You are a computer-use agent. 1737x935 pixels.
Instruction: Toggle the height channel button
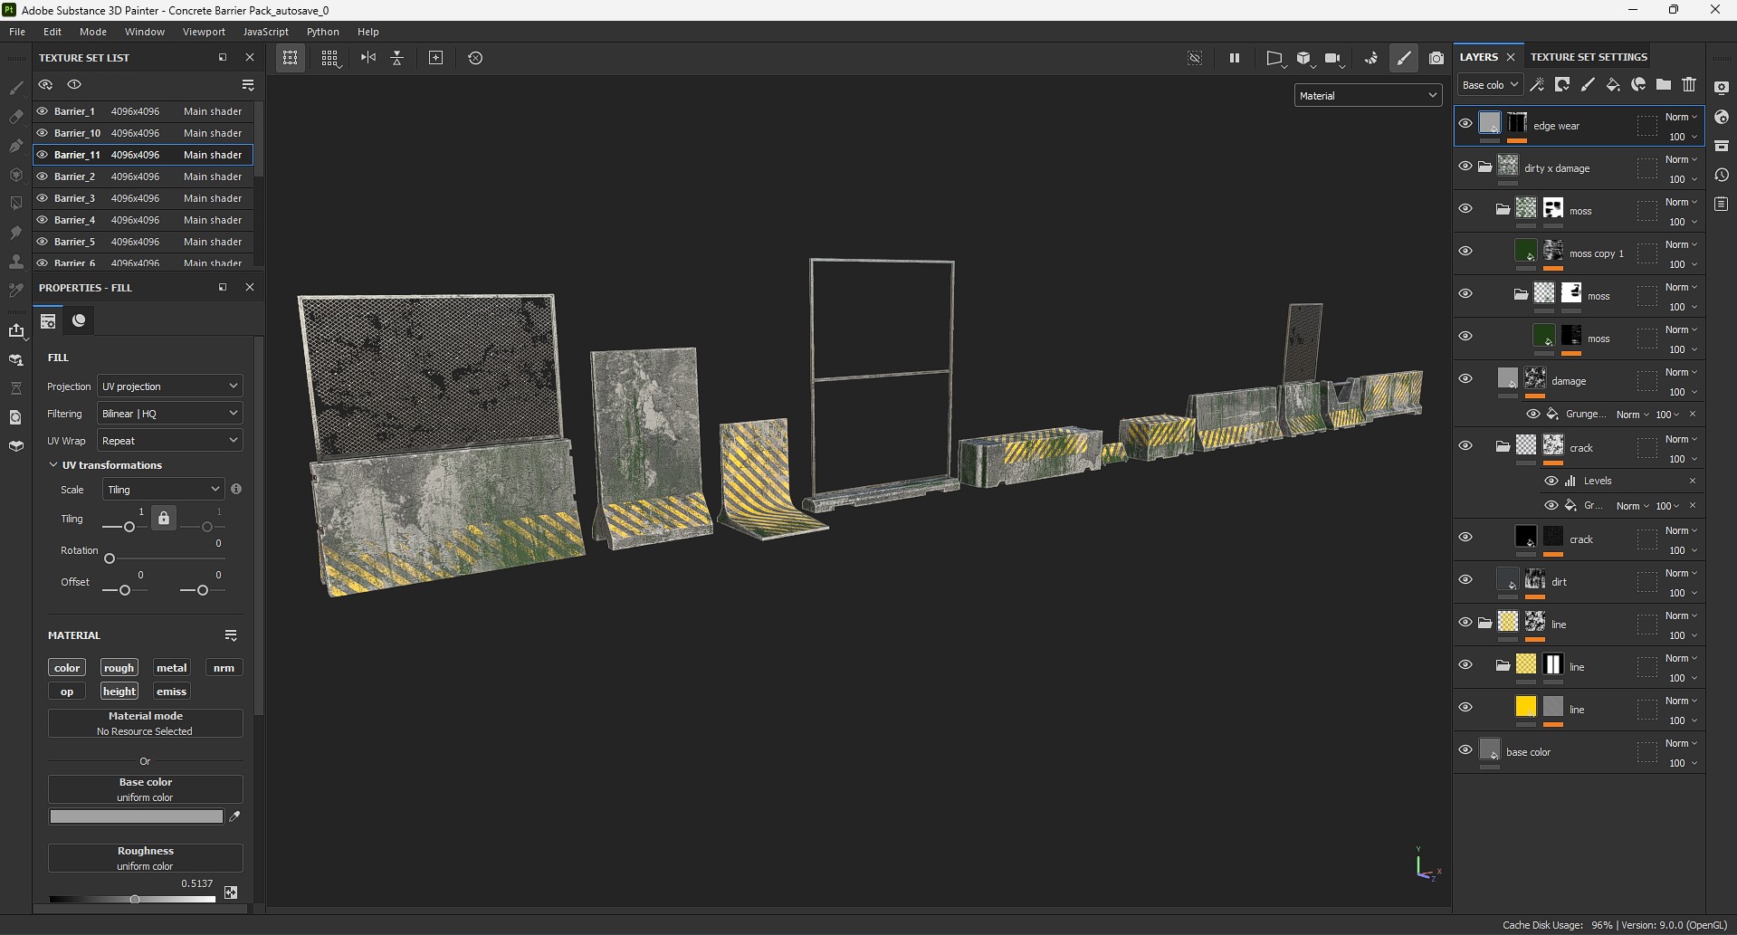pyautogui.click(x=119, y=691)
